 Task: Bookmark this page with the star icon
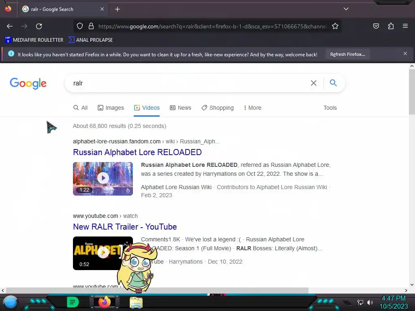335,26
